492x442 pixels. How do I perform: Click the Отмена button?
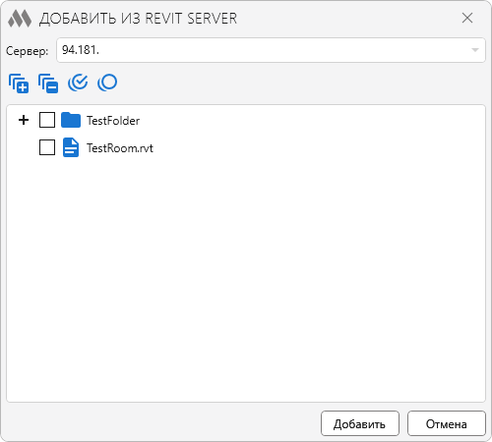pos(447,423)
